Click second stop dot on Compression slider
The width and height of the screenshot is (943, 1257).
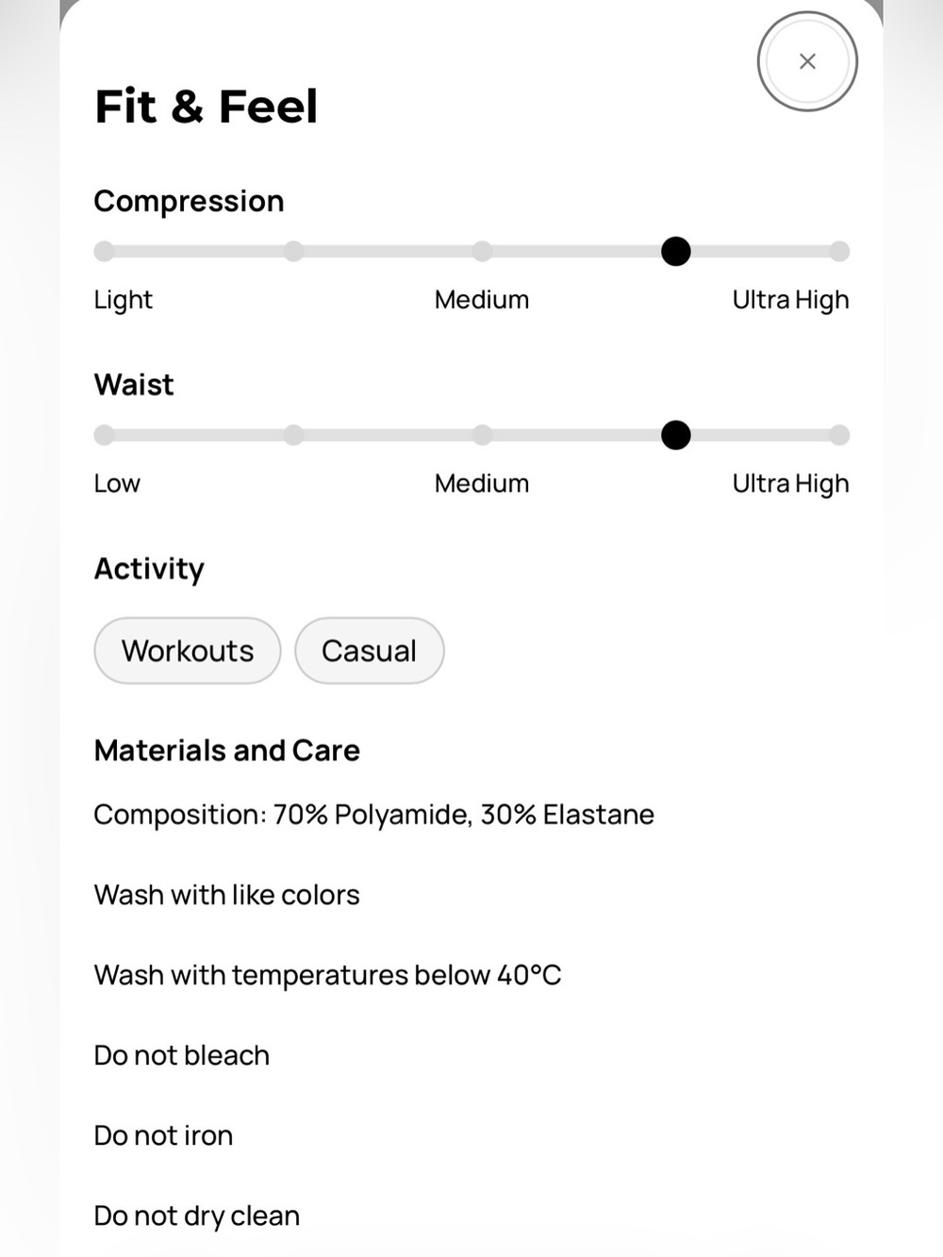click(293, 252)
